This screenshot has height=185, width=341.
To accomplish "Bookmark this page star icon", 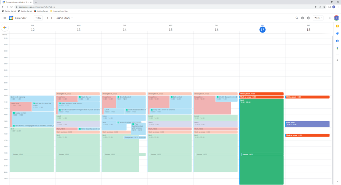I will coord(324,7).
